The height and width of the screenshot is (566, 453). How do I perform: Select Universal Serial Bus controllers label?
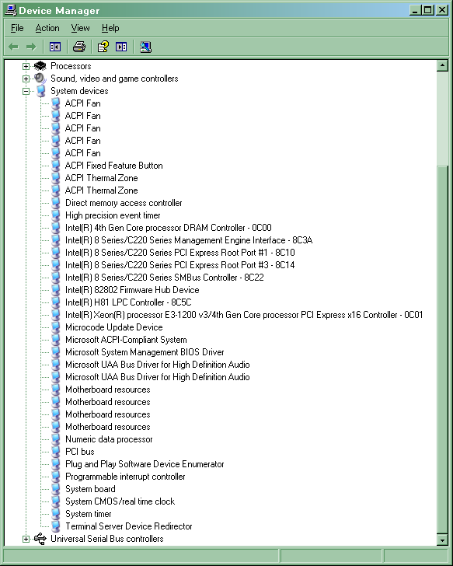[106, 539]
